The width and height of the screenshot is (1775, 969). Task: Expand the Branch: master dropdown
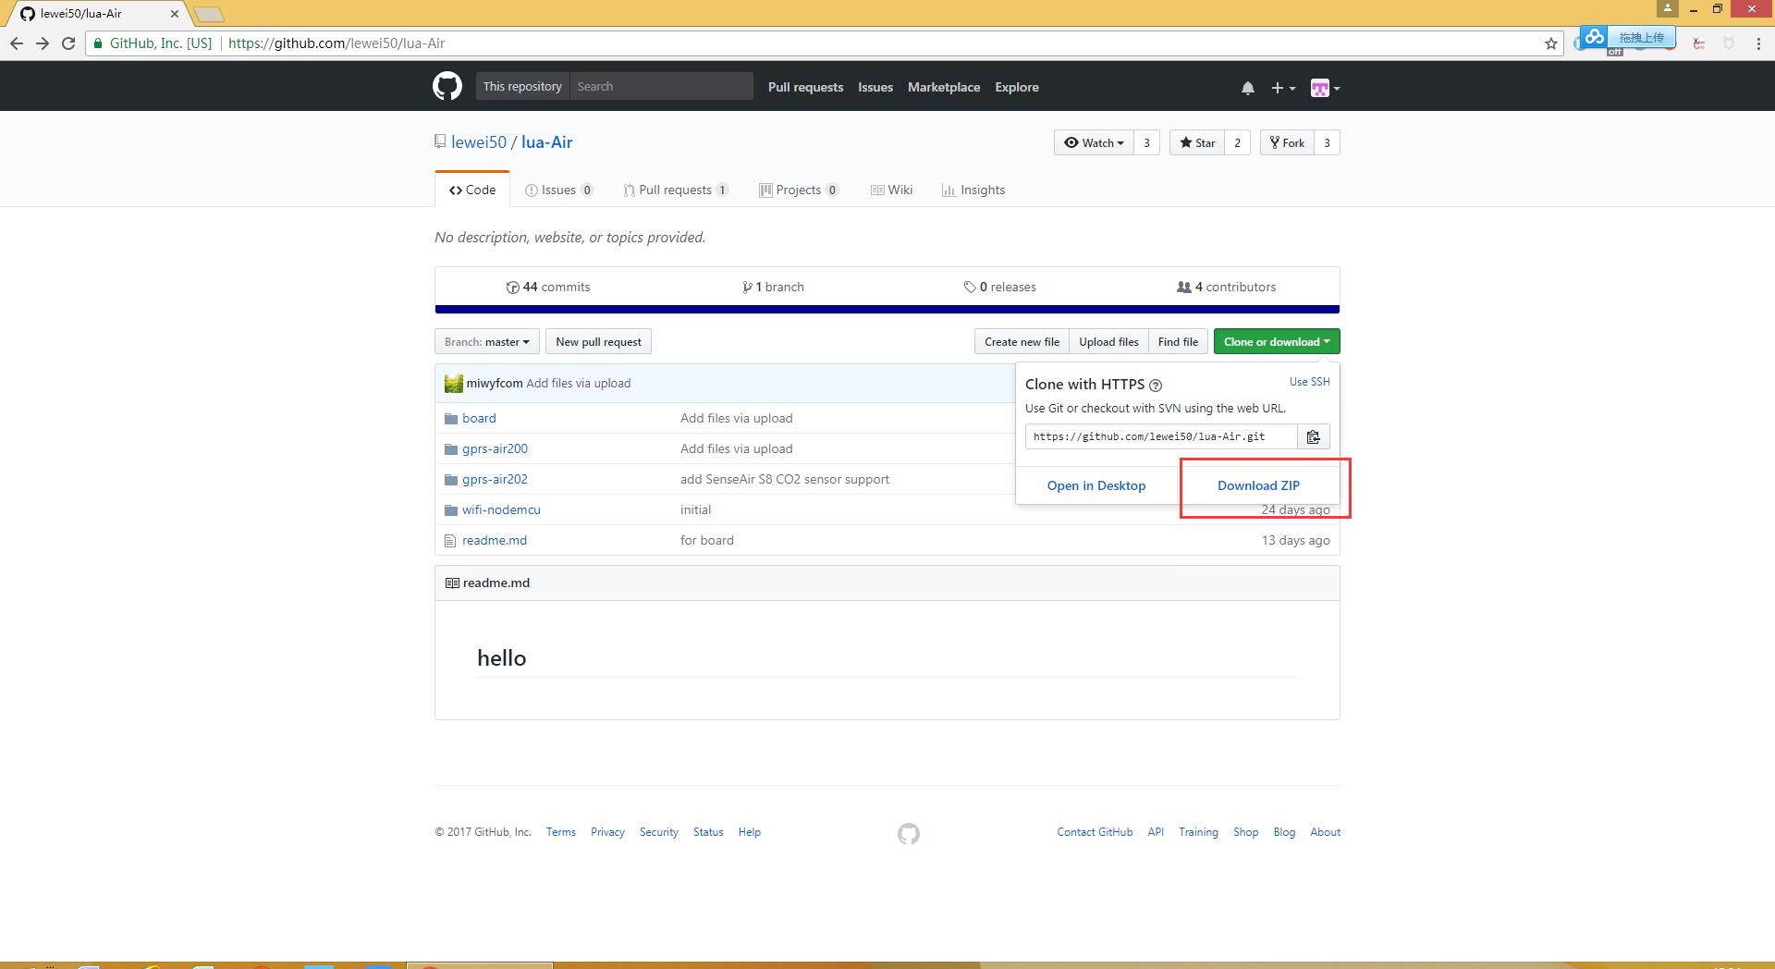coord(487,342)
